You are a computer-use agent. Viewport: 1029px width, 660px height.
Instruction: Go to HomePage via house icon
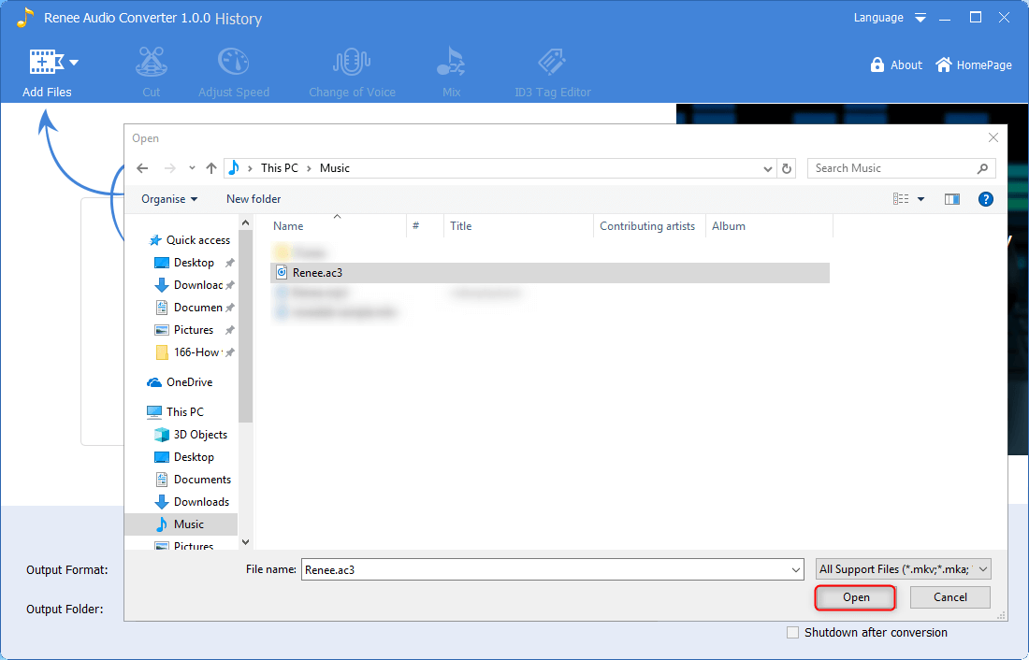pos(944,65)
